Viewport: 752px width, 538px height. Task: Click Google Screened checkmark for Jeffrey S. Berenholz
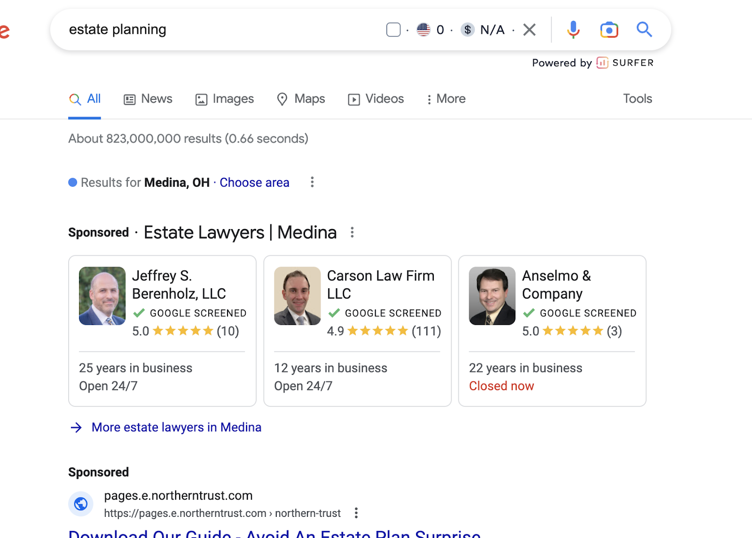(139, 313)
